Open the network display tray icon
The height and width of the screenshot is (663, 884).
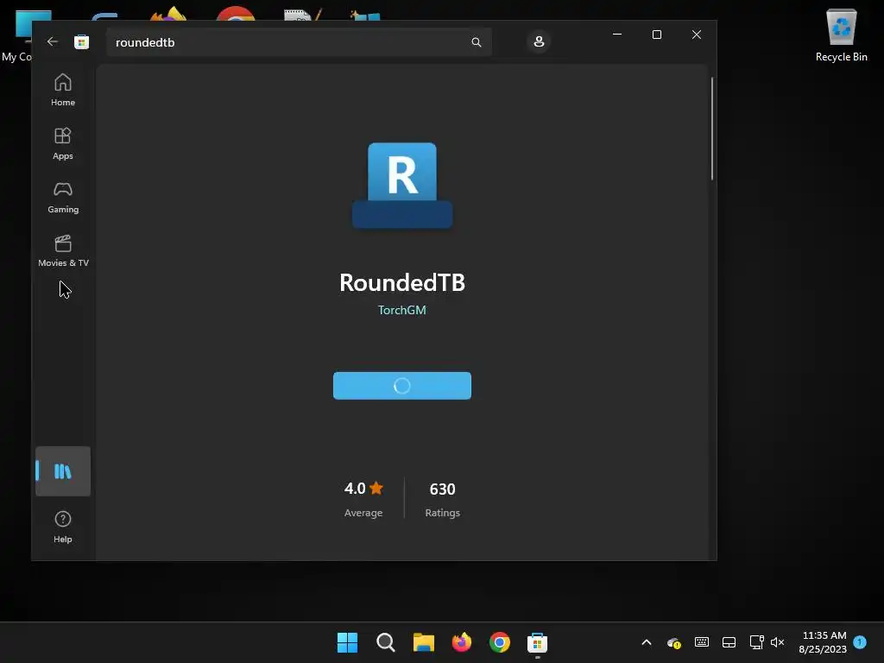(756, 642)
